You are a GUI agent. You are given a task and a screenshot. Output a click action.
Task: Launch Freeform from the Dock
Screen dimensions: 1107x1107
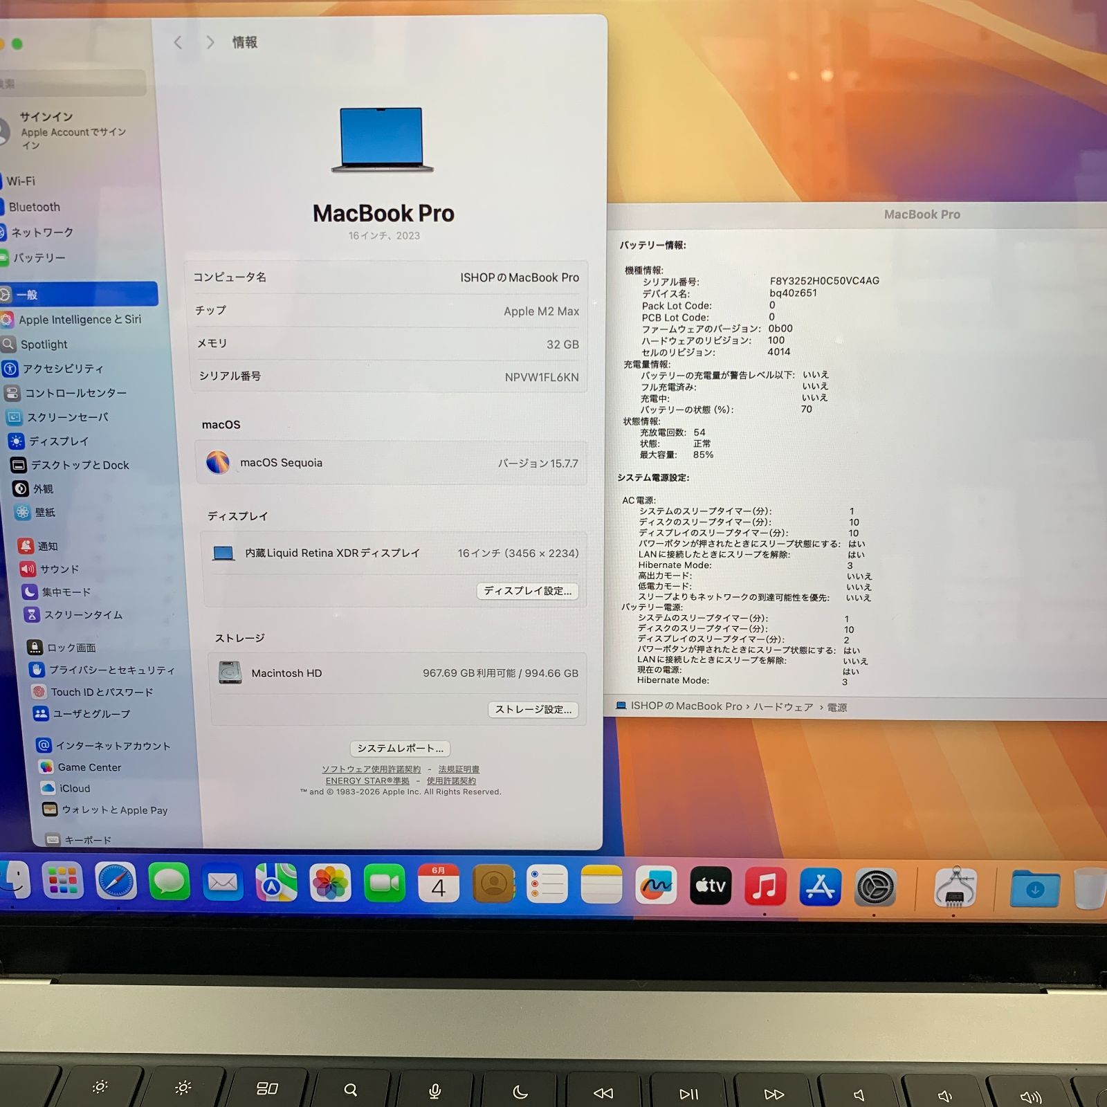[x=656, y=886]
